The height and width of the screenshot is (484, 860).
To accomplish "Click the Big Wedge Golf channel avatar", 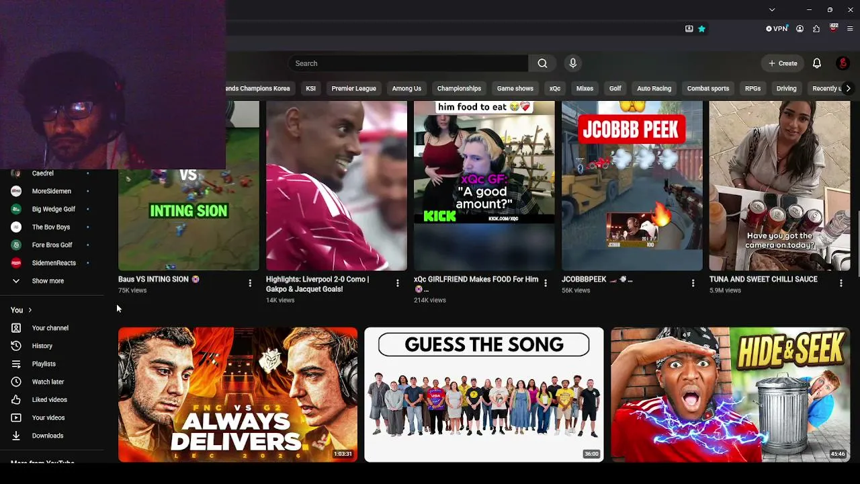I will pyautogui.click(x=16, y=209).
